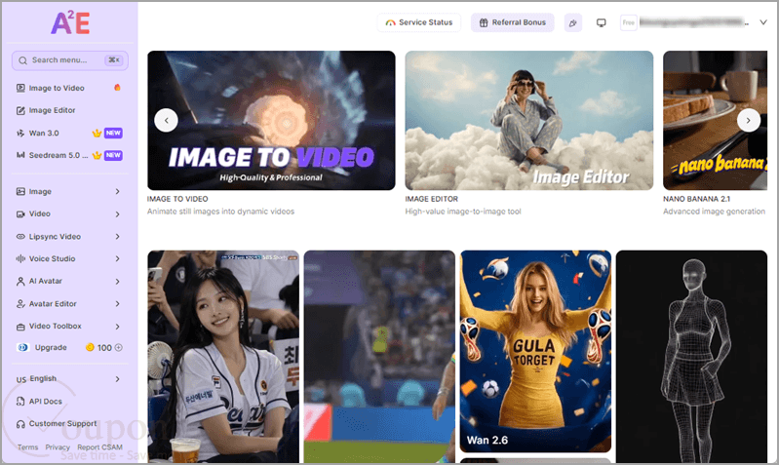This screenshot has width=779, height=465.
Task: Click the Referral Bonus button
Action: tap(512, 22)
